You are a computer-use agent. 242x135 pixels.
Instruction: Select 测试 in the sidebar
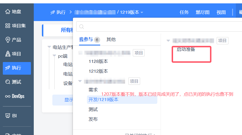[x=17, y=82]
